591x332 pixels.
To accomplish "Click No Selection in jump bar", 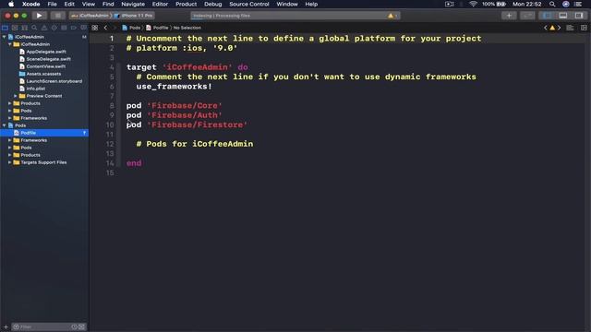I will coord(187,28).
